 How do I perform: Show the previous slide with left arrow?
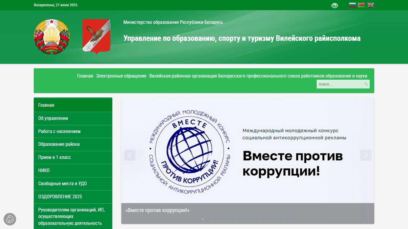(130, 155)
